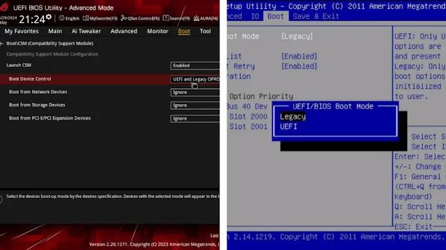Click the first [Enabled] value under Legacy

(299, 56)
